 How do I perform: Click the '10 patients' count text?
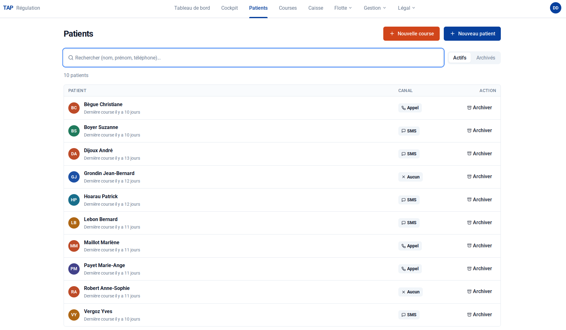tap(76, 75)
